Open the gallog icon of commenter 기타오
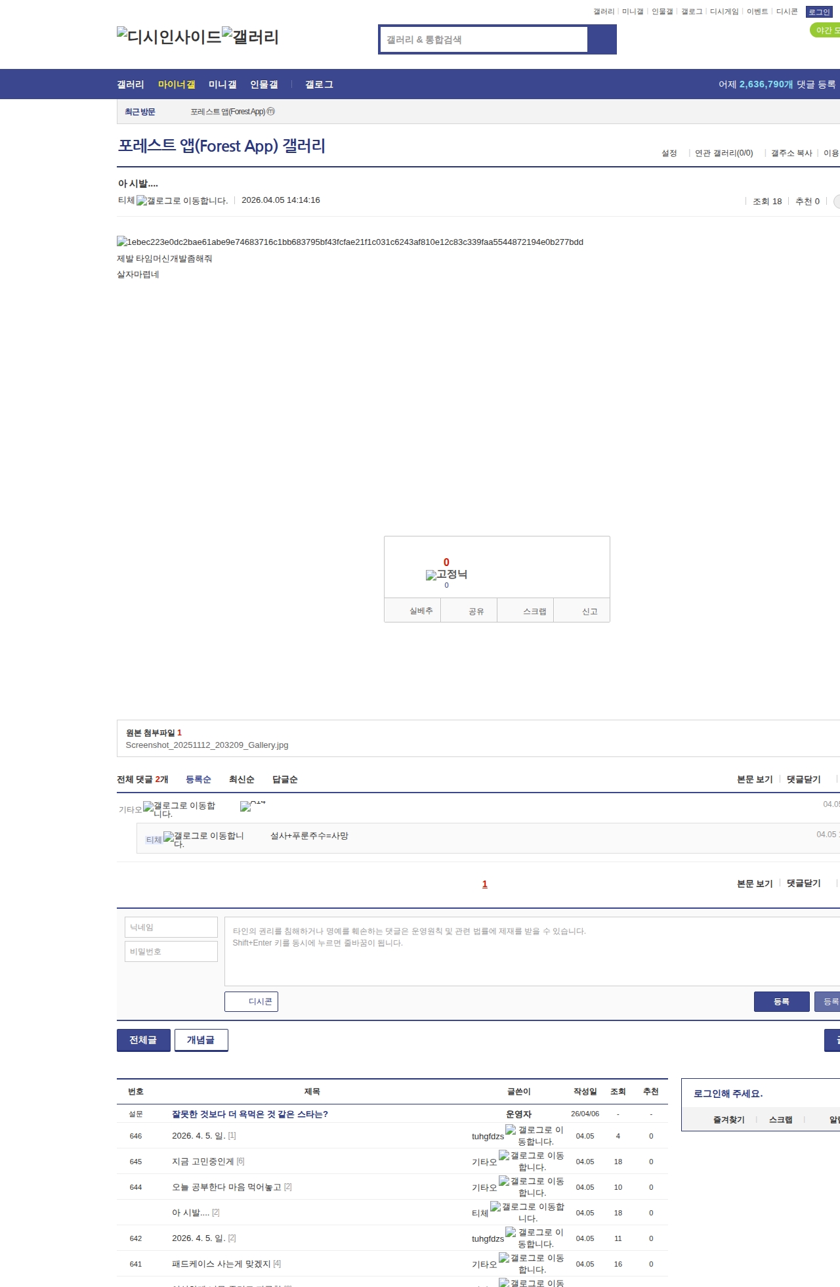The height and width of the screenshot is (1287, 840). point(179,810)
